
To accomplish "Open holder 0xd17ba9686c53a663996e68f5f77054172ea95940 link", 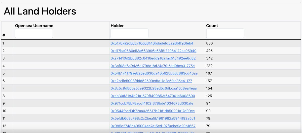I will (154, 51).
